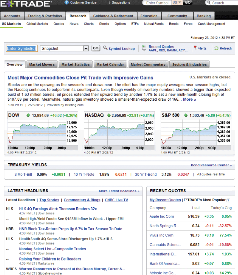Select the Market Commentary tab
Image resolution: width=238 pixels, height=275 pixels.
click(x=148, y=64)
